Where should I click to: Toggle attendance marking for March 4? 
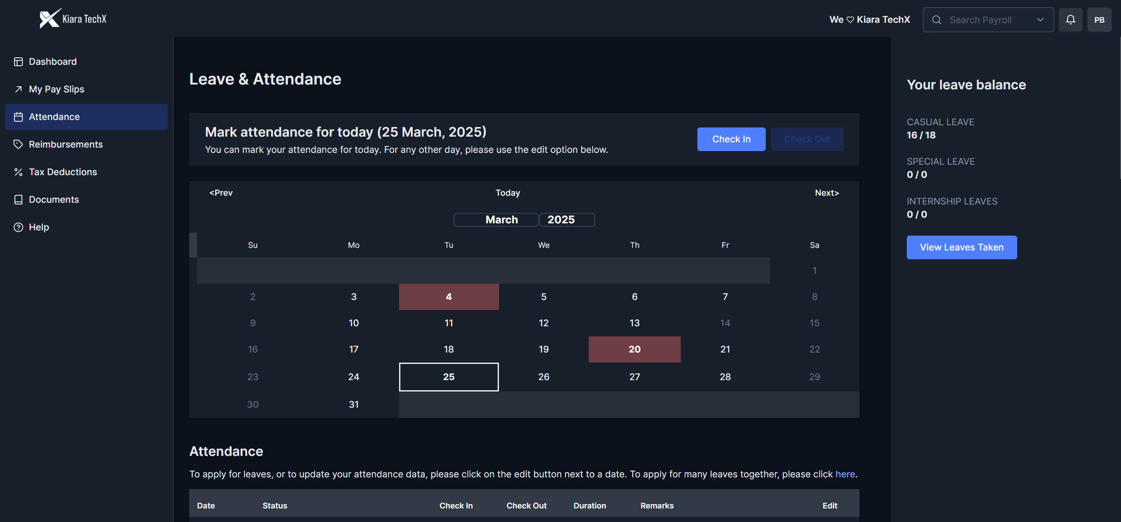[x=448, y=296]
